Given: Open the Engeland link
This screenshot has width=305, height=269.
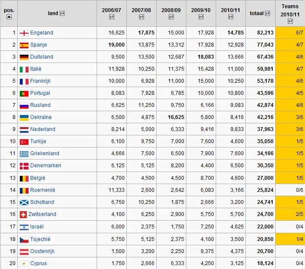Looking at the screenshot, I should [x=41, y=33].
